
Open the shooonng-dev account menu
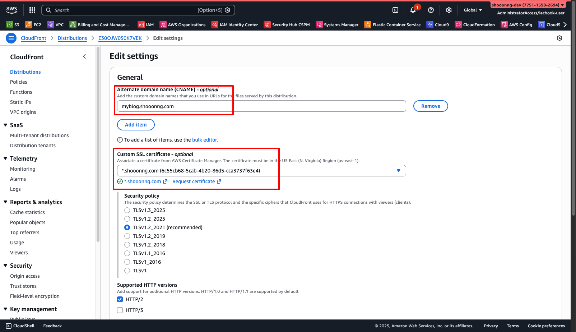528,5
